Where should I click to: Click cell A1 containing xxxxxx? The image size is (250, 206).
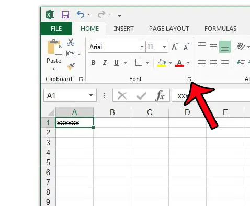click(x=75, y=123)
